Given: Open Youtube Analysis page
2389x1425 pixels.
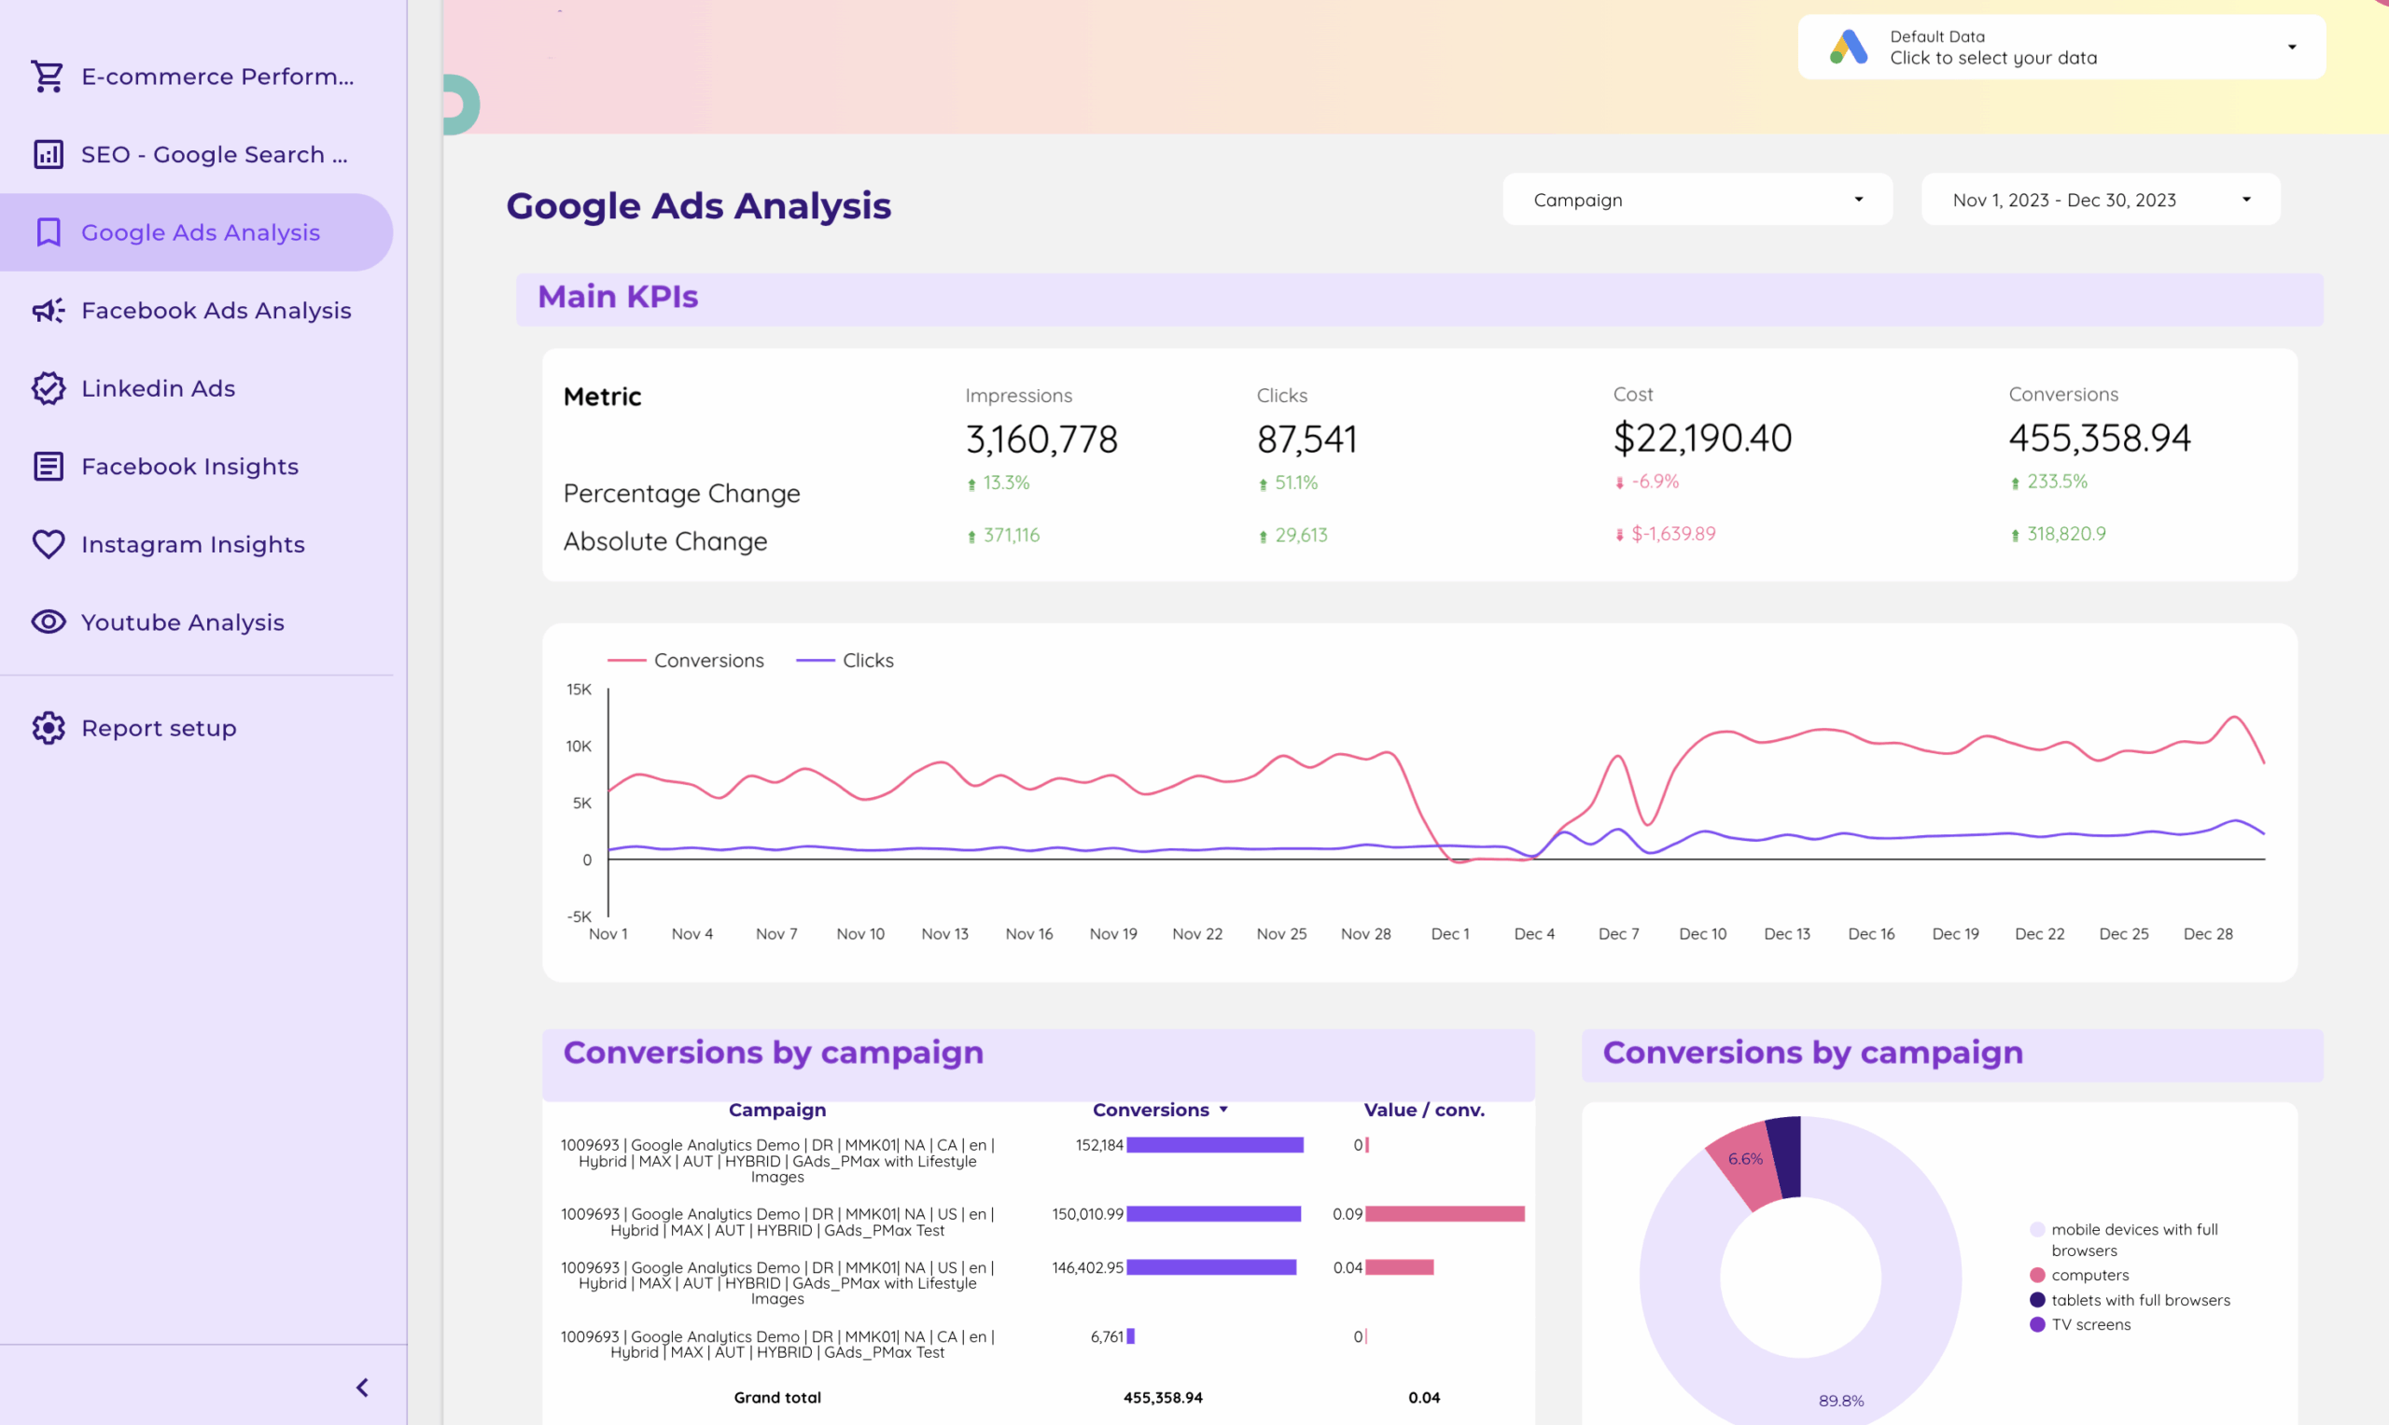Looking at the screenshot, I should click(197, 622).
